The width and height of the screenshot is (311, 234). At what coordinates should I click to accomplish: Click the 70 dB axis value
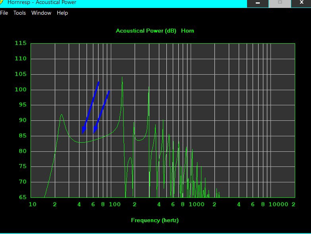23,182
